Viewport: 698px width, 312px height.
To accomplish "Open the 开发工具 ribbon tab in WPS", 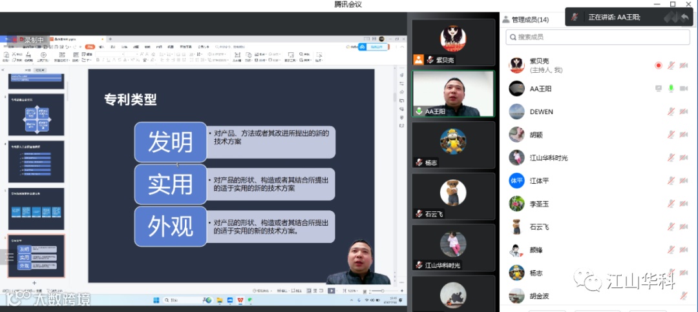I will [185, 47].
